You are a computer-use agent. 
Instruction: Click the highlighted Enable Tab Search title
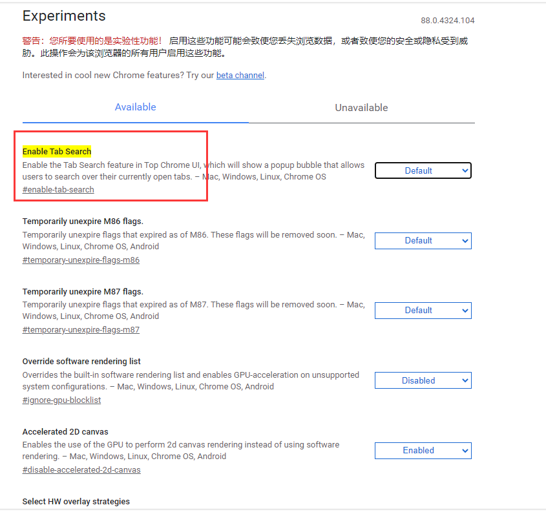click(x=56, y=151)
